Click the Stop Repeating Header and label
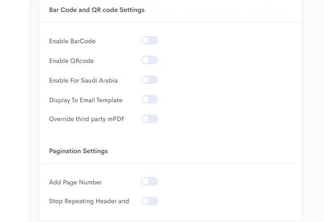This screenshot has width=324, height=222. click(x=89, y=201)
